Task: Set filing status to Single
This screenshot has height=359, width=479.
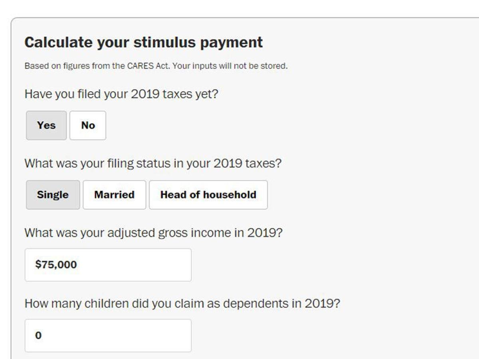Action: tap(53, 195)
